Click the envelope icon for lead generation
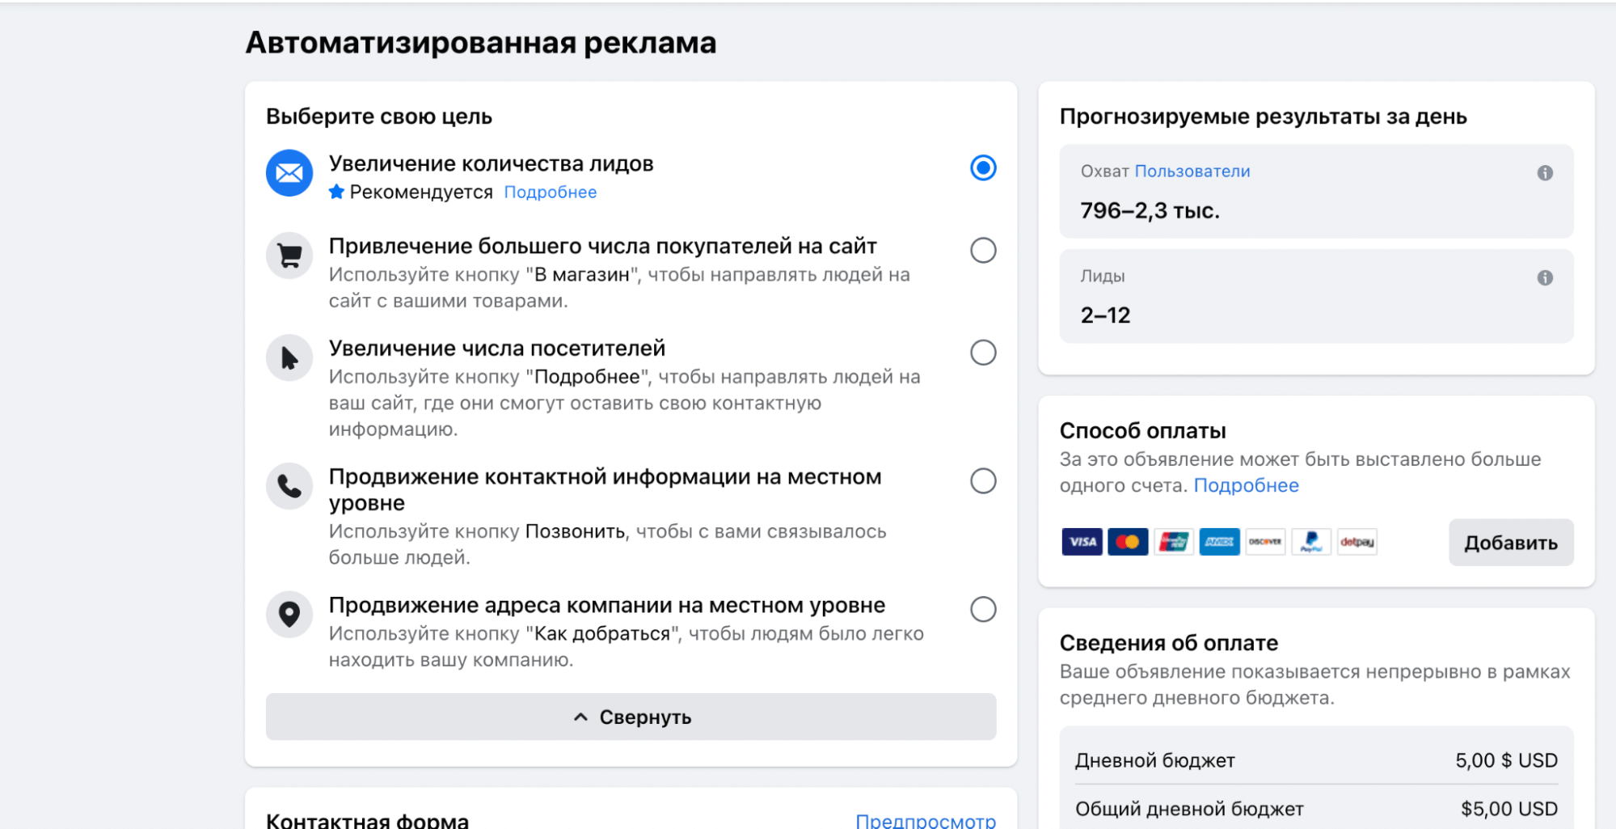 pos(289,173)
